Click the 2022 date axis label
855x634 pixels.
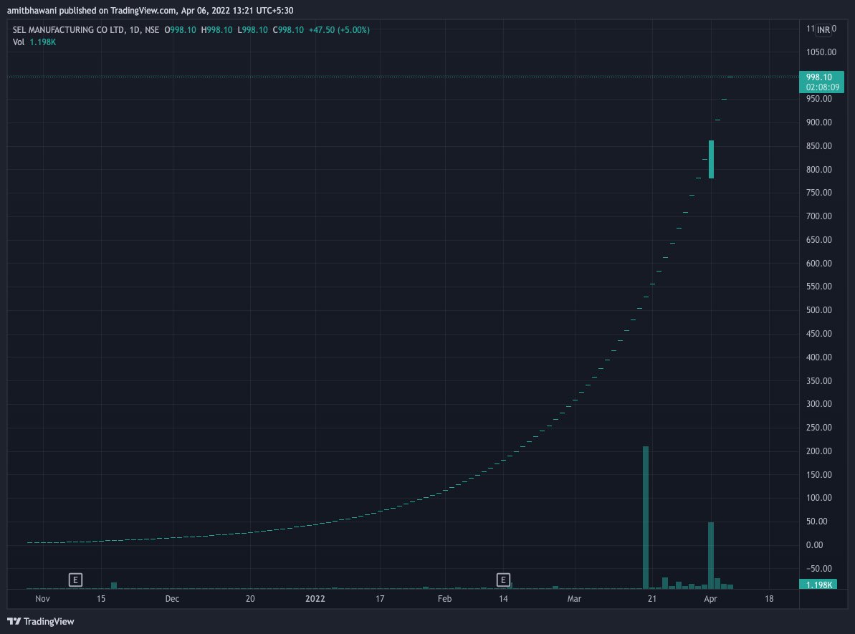click(315, 599)
